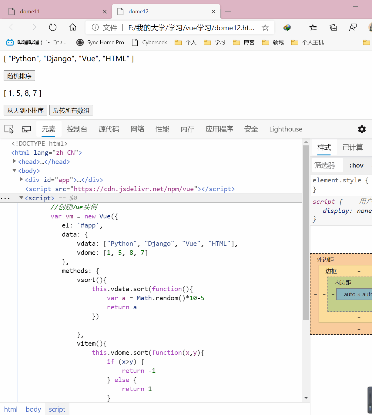
Task: Open Sync Home Pro bookmark
Action: point(100,42)
